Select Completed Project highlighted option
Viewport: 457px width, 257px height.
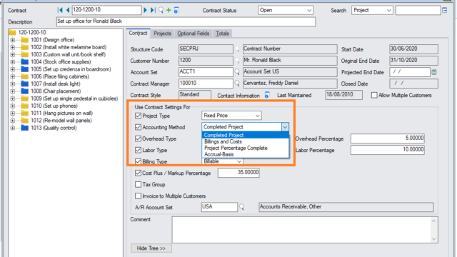coord(246,135)
